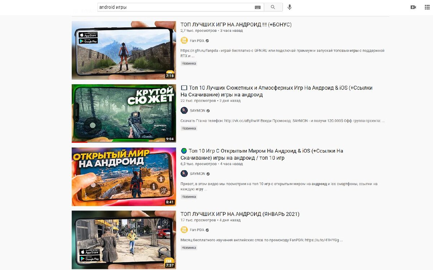
Task: Open the on-screen keyboard icon
Action: pyautogui.click(x=257, y=7)
